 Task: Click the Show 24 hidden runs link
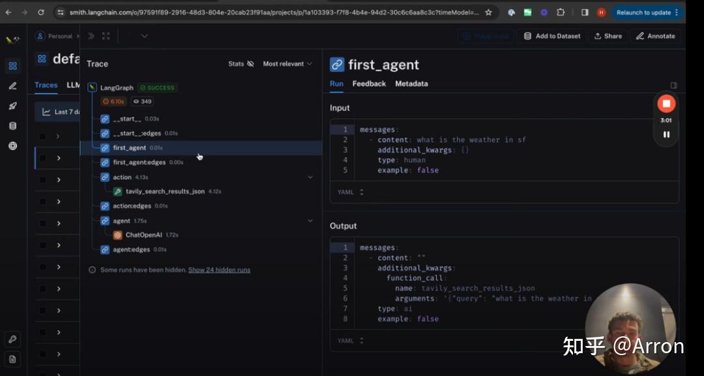[219, 269]
